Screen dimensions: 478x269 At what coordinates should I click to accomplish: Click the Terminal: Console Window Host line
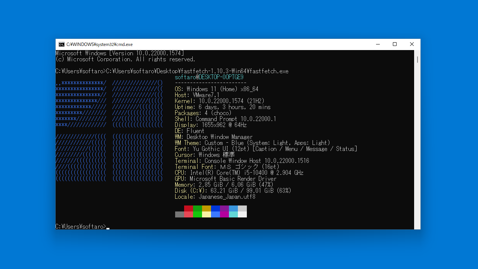click(242, 161)
